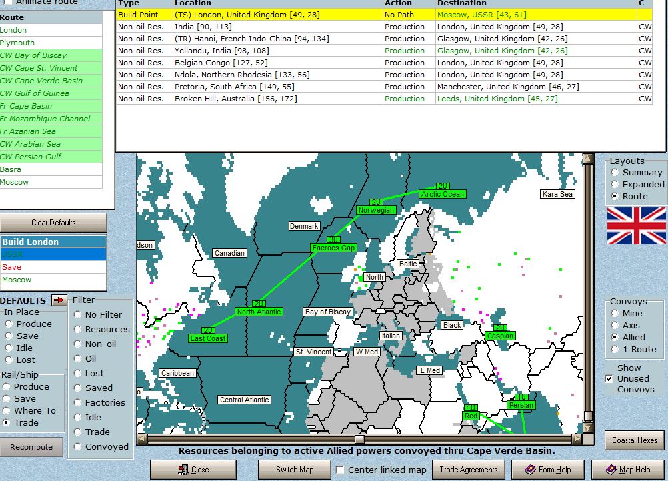
Task: Select Trade filter option
Action: [77, 432]
